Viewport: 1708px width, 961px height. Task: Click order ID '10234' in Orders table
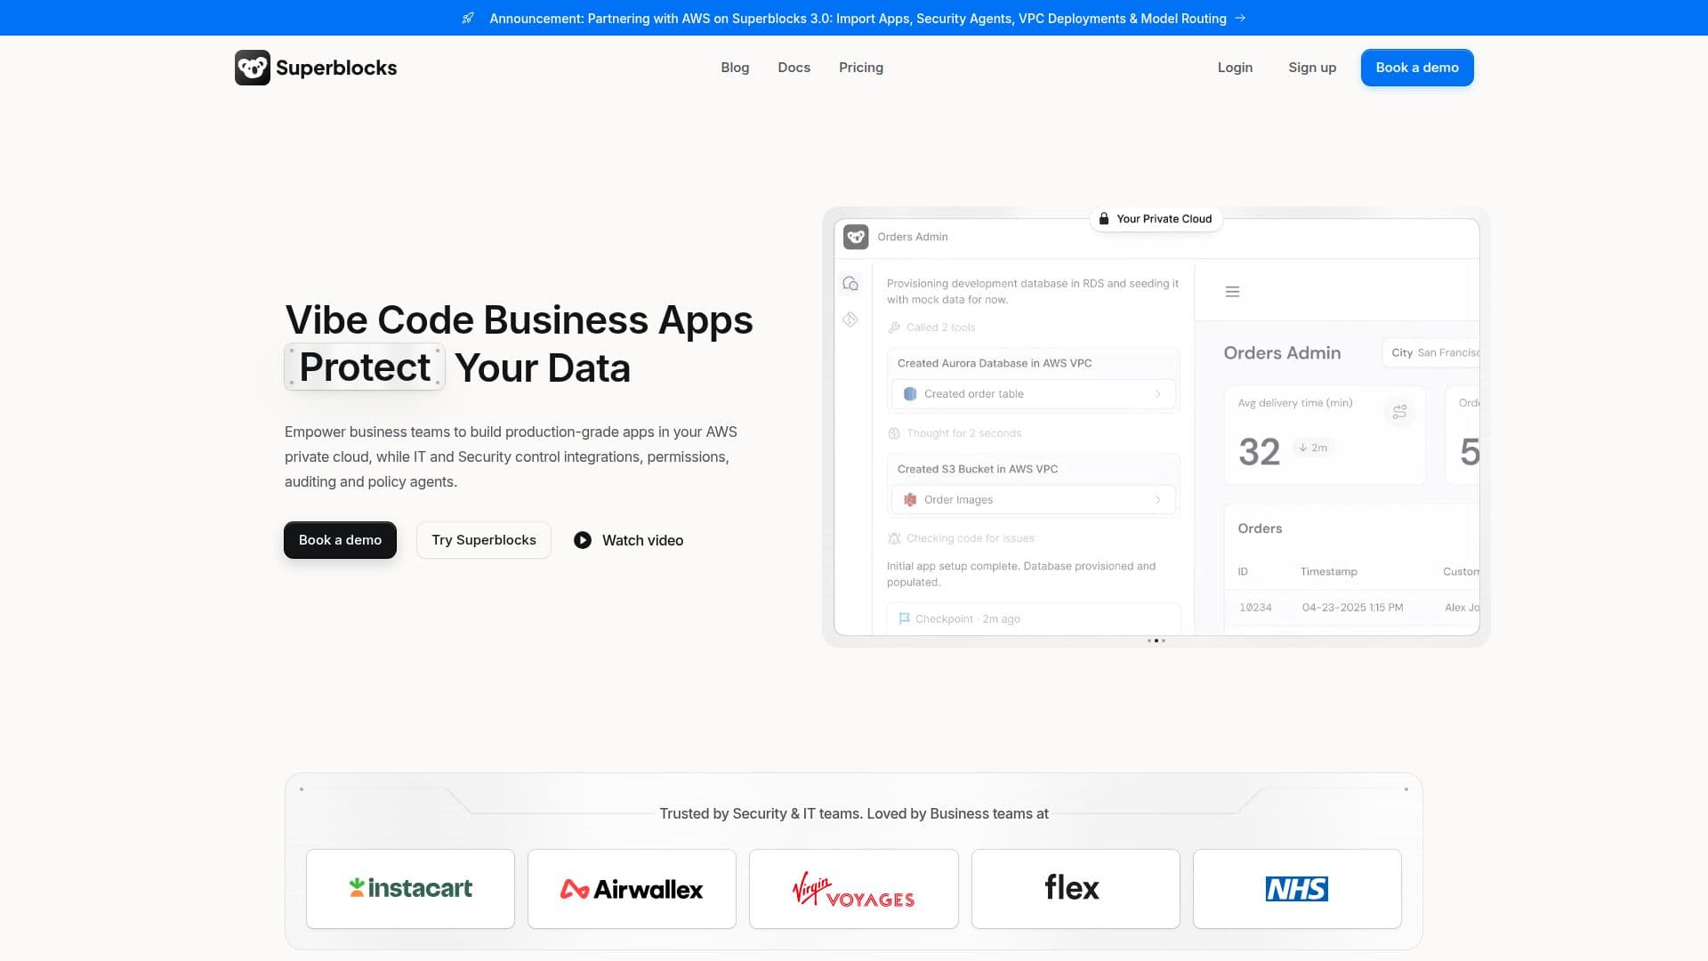point(1255,608)
